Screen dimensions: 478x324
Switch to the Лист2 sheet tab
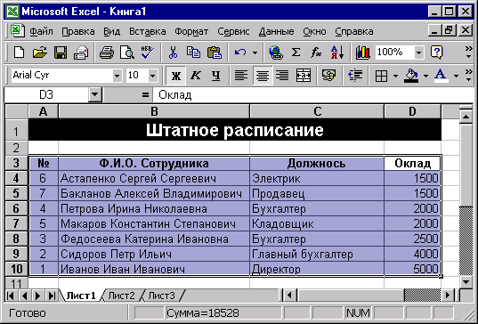pos(121,296)
